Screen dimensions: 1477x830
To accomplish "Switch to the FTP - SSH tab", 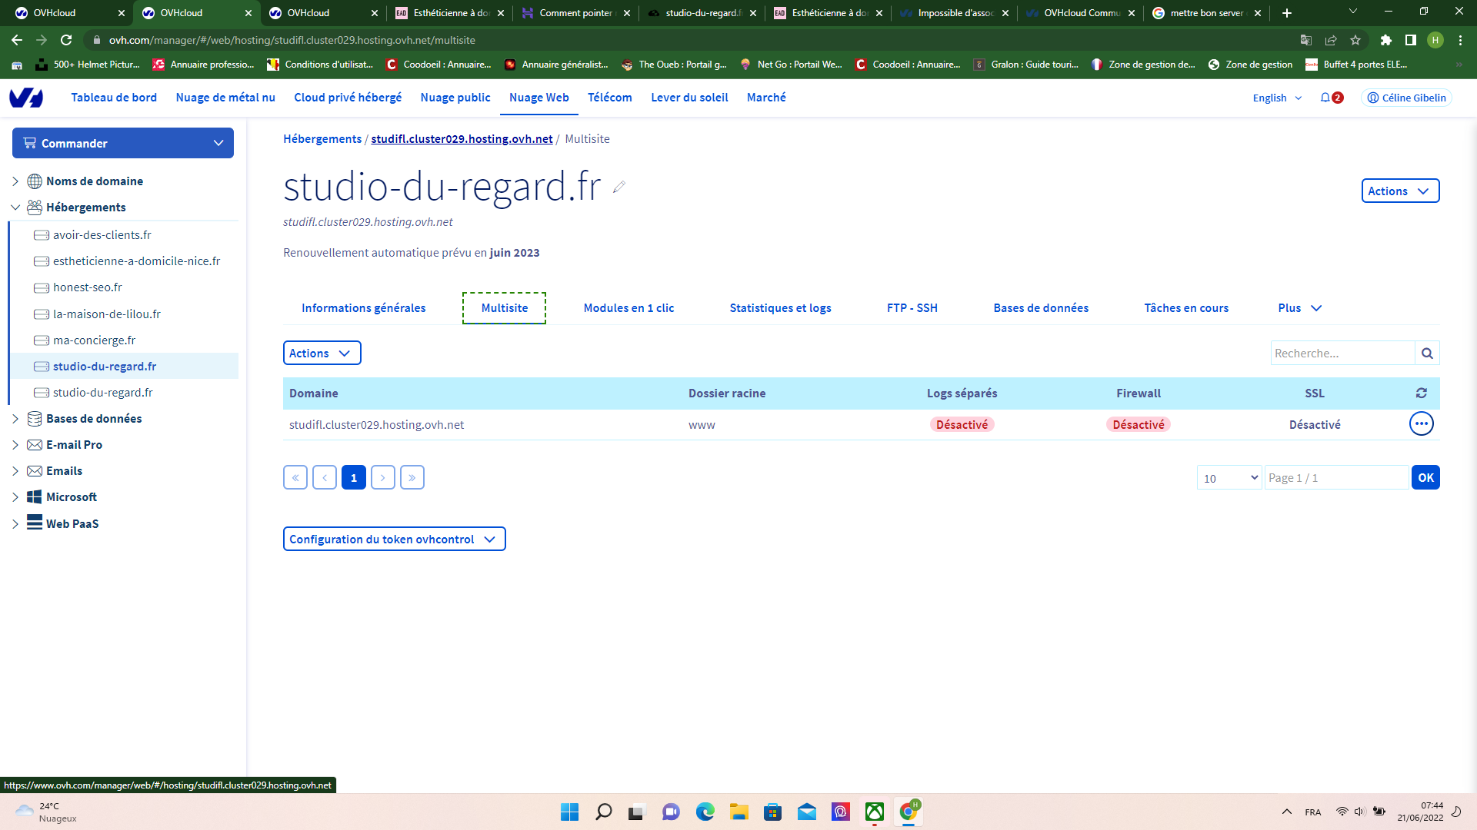I will click(x=912, y=307).
